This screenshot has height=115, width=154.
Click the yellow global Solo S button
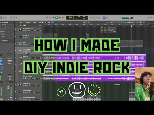(x=24, y=25)
